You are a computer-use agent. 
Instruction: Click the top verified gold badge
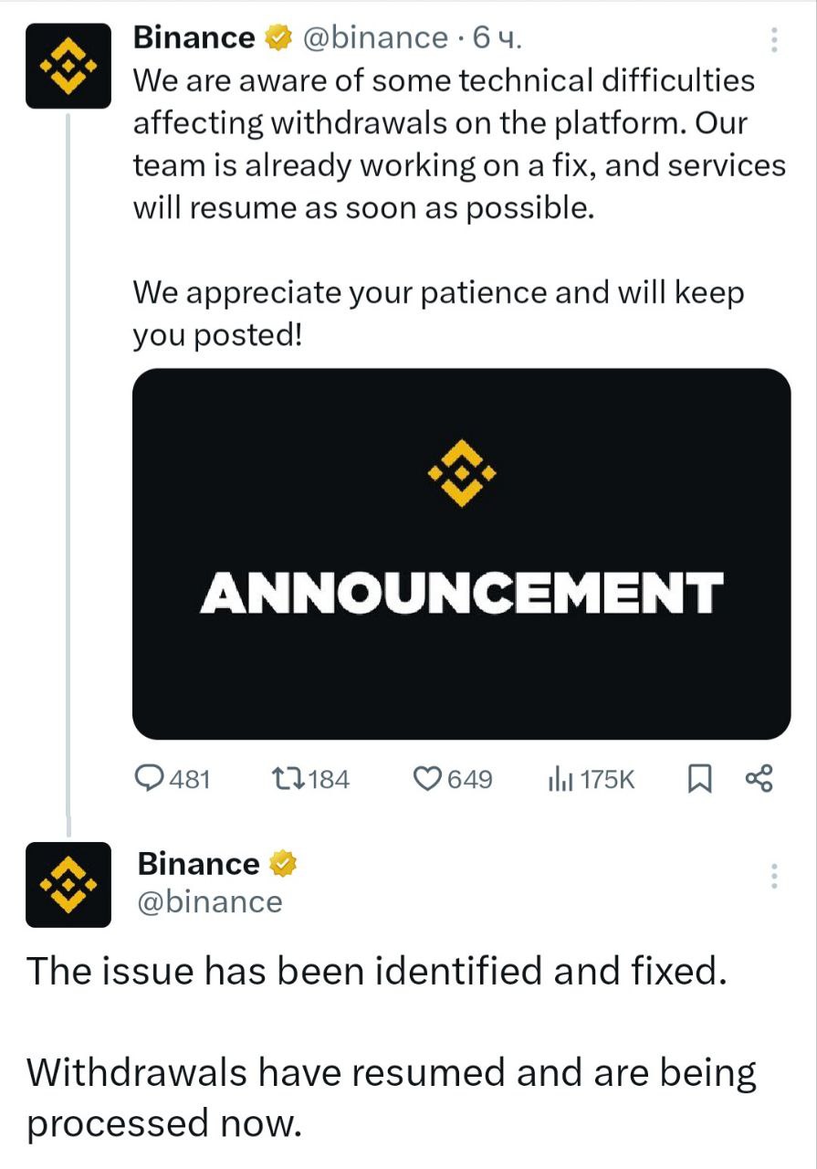pos(277,38)
